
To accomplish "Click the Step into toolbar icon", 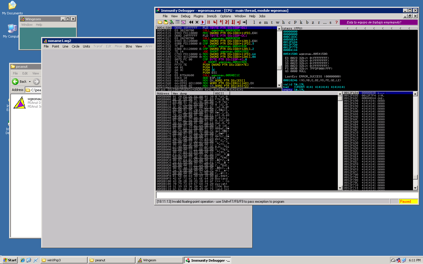I will tap(215, 22).
